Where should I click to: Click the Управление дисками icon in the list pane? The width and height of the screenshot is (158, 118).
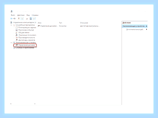[x=39, y=26]
